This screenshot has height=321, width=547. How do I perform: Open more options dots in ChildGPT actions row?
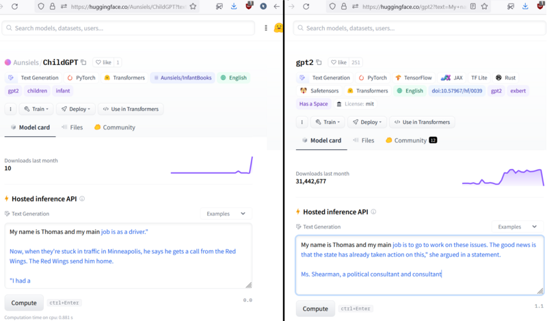point(10,109)
